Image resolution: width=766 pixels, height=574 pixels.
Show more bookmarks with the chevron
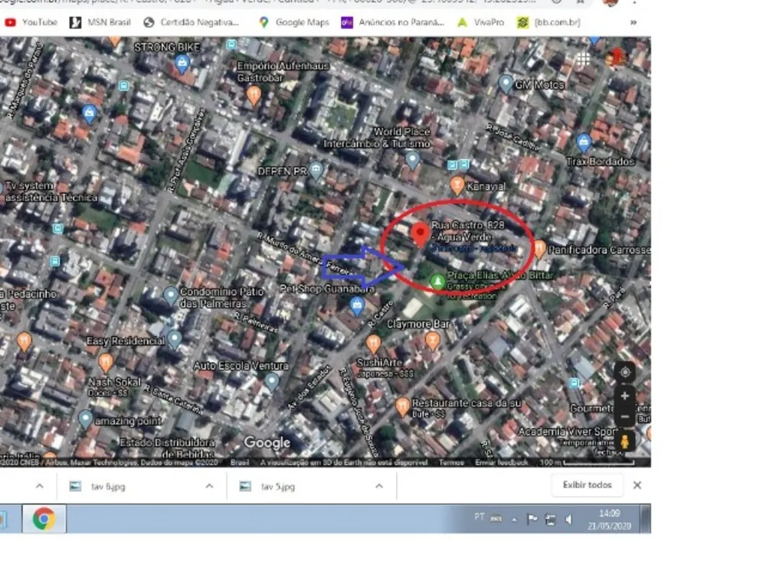[x=633, y=22]
